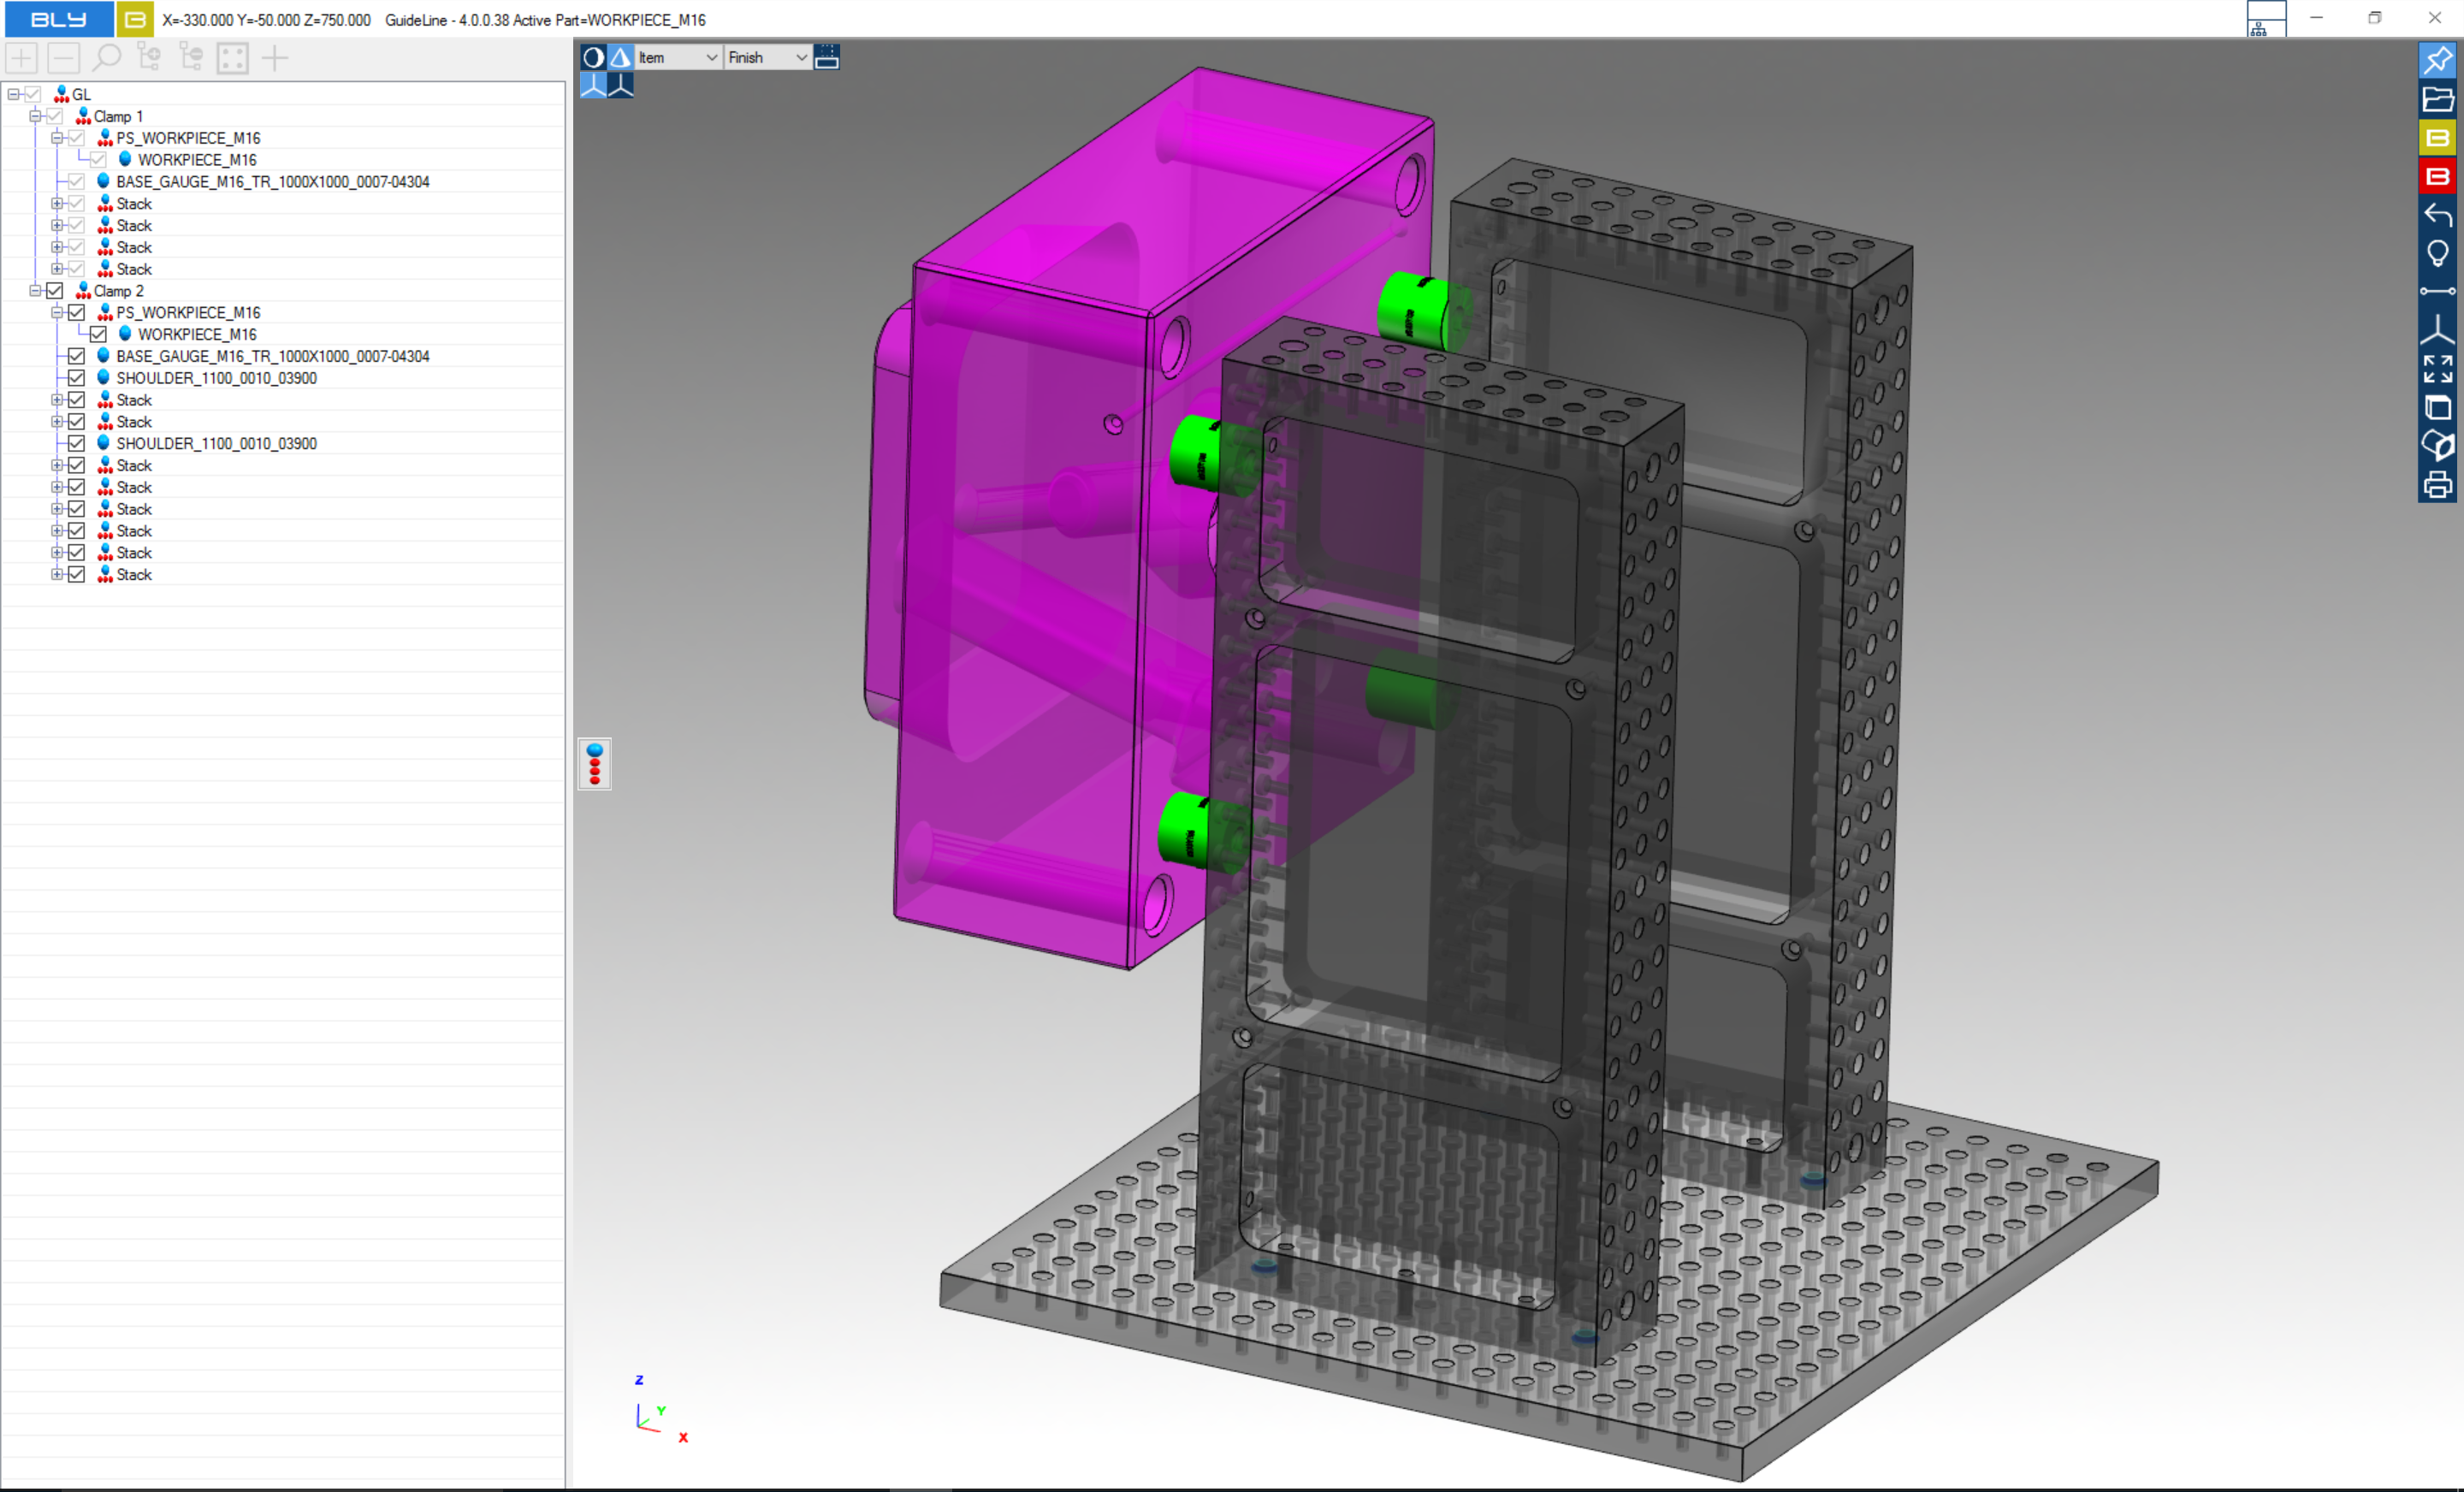
Task: Click the four-arrows fit view icon
Action: pos(2437,369)
